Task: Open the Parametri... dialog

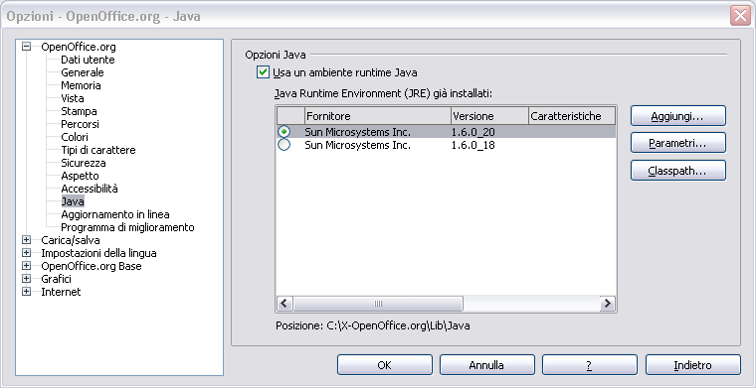Action: 677,143
